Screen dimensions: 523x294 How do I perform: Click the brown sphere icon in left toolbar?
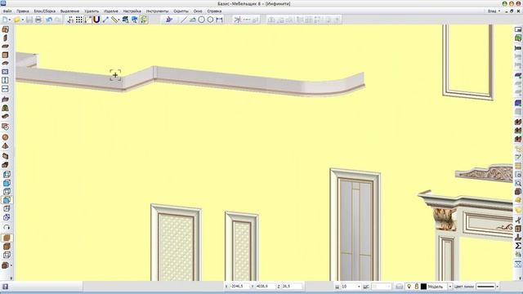click(6, 137)
